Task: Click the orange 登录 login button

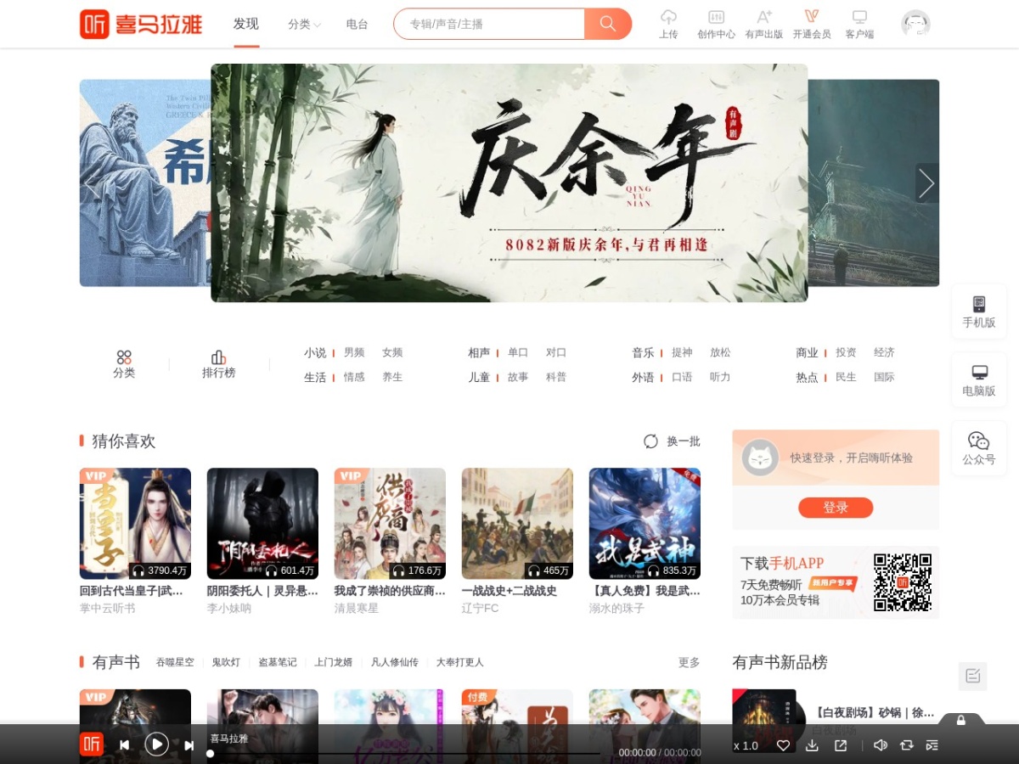Action: [x=836, y=508]
